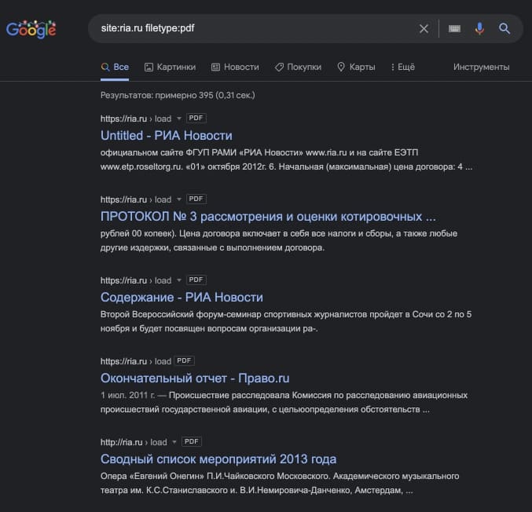
Task: Expand dropdown arrow above Содержание result
Action: point(179,280)
